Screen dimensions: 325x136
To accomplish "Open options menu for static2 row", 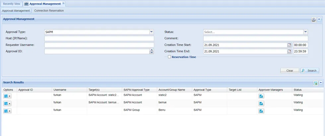I will pyautogui.click(x=7, y=96).
